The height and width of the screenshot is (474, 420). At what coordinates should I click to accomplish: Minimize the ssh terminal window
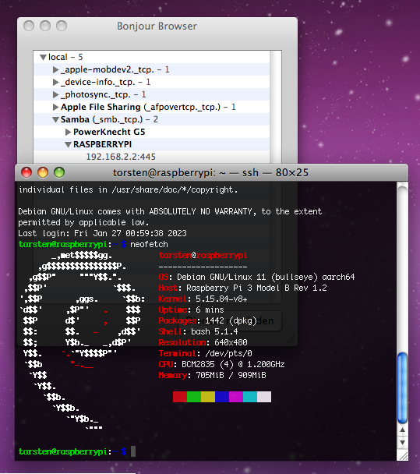tap(43, 172)
